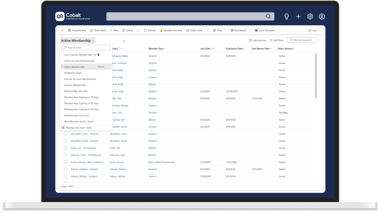The height and width of the screenshot is (213, 385).
Task: Select the All Memberships view
Action: tap(73, 73)
